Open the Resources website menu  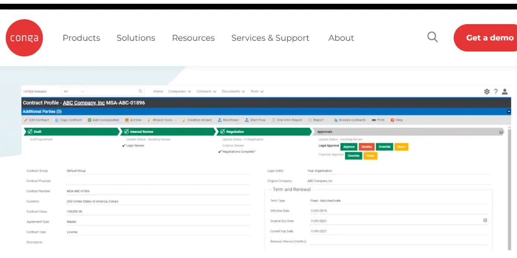point(193,38)
